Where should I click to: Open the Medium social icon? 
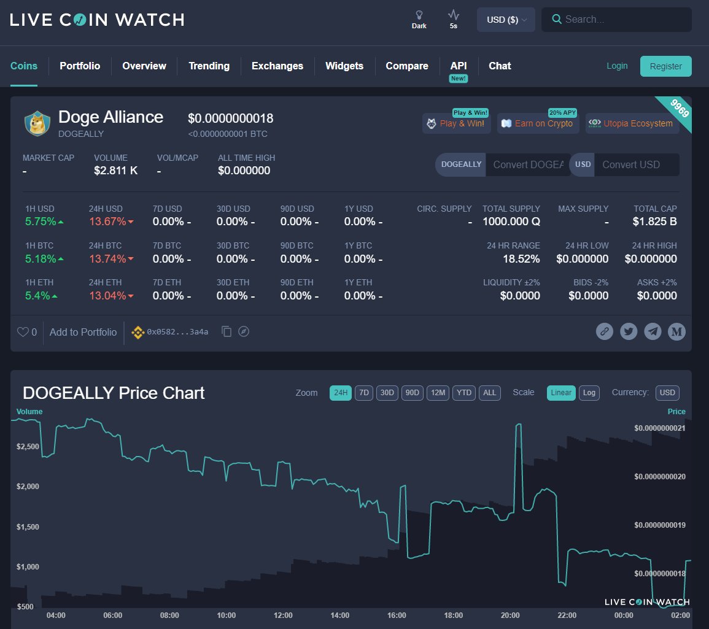pyautogui.click(x=676, y=331)
